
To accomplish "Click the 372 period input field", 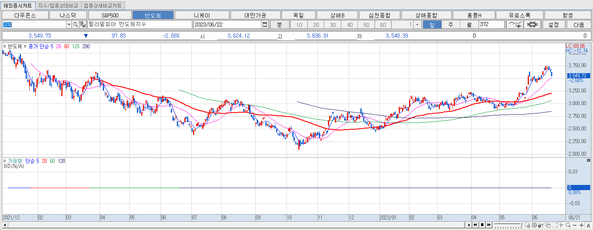I will (492, 24).
